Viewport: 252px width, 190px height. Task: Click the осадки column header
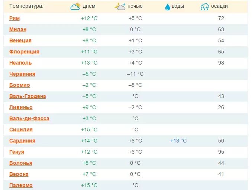coord(219,6)
